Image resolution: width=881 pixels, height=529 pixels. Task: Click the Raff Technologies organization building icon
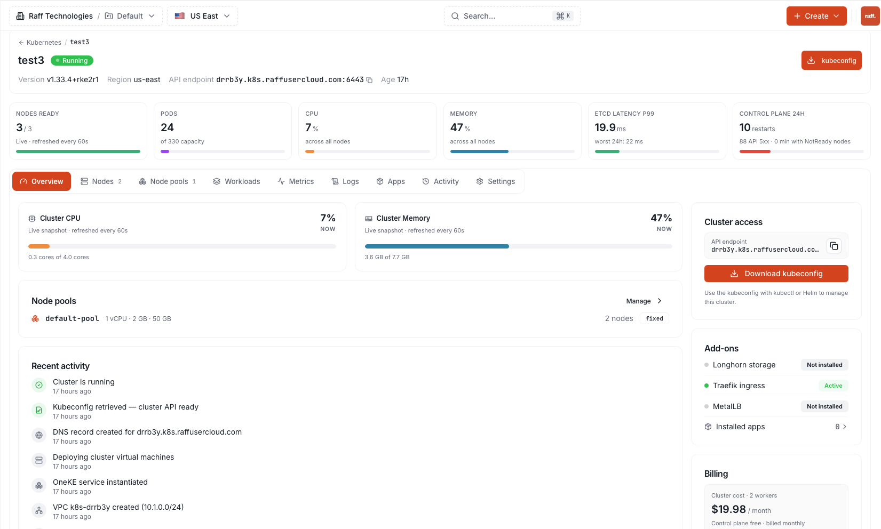click(x=20, y=16)
